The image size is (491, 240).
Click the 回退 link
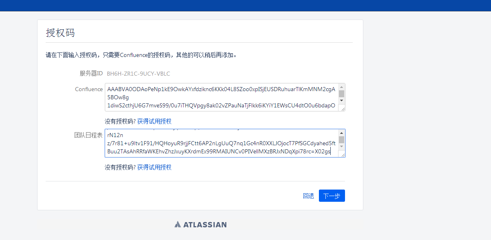(x=308, y=196)
